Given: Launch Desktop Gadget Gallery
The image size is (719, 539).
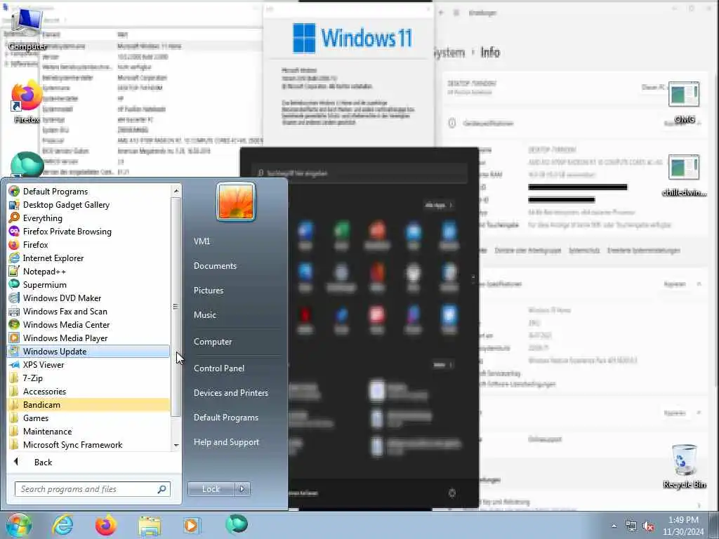Looking at the screenshot, I should [88, 204].
